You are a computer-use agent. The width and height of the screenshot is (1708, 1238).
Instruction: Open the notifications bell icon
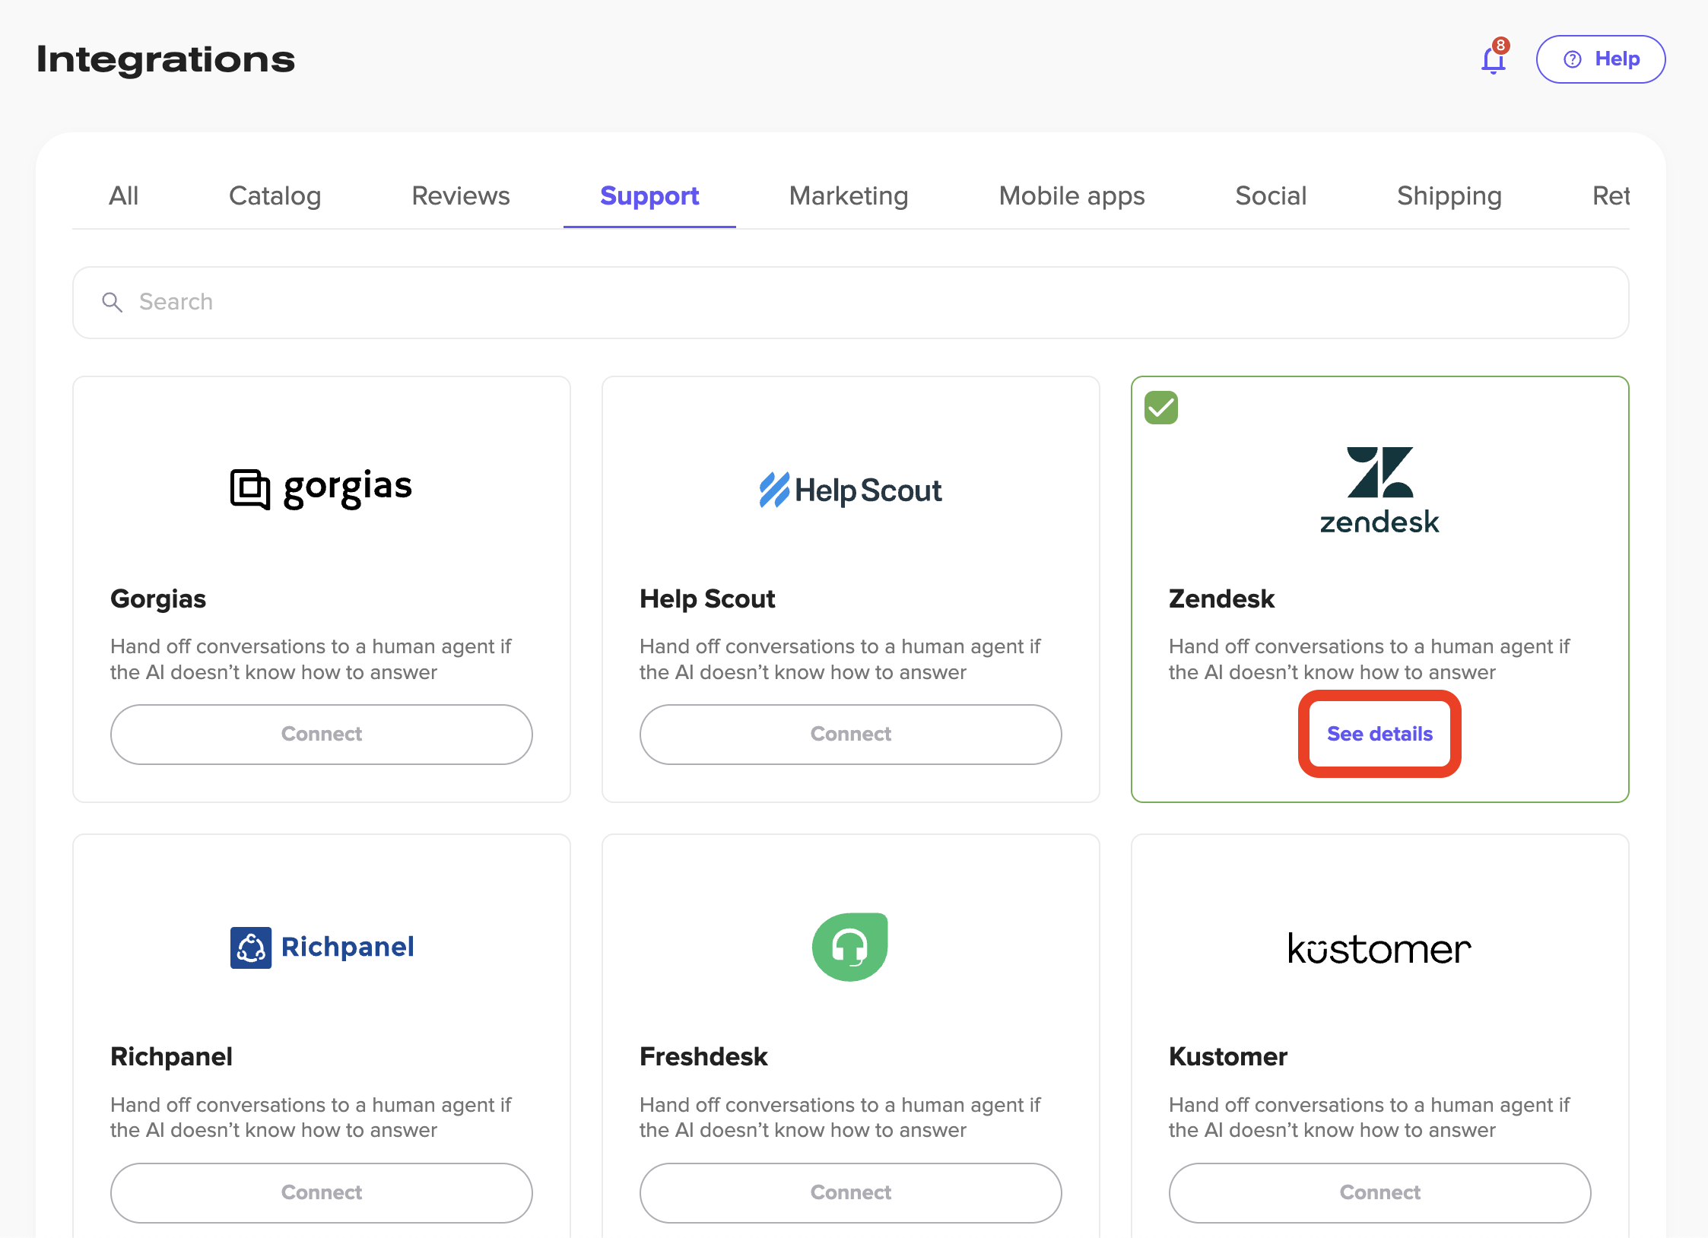point(1493,59)
